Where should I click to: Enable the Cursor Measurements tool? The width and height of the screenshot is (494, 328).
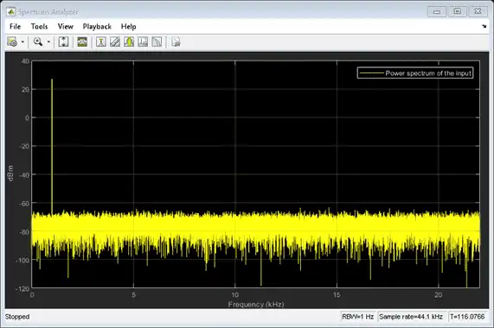coord(101,41)
